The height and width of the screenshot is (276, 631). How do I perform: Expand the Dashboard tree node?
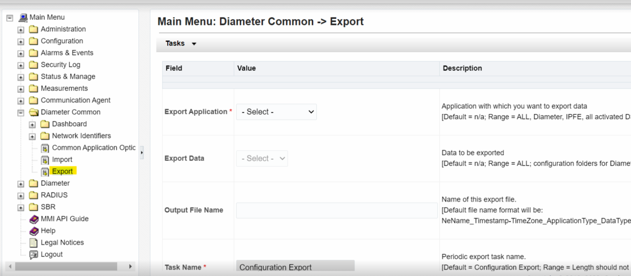[32, 124]
